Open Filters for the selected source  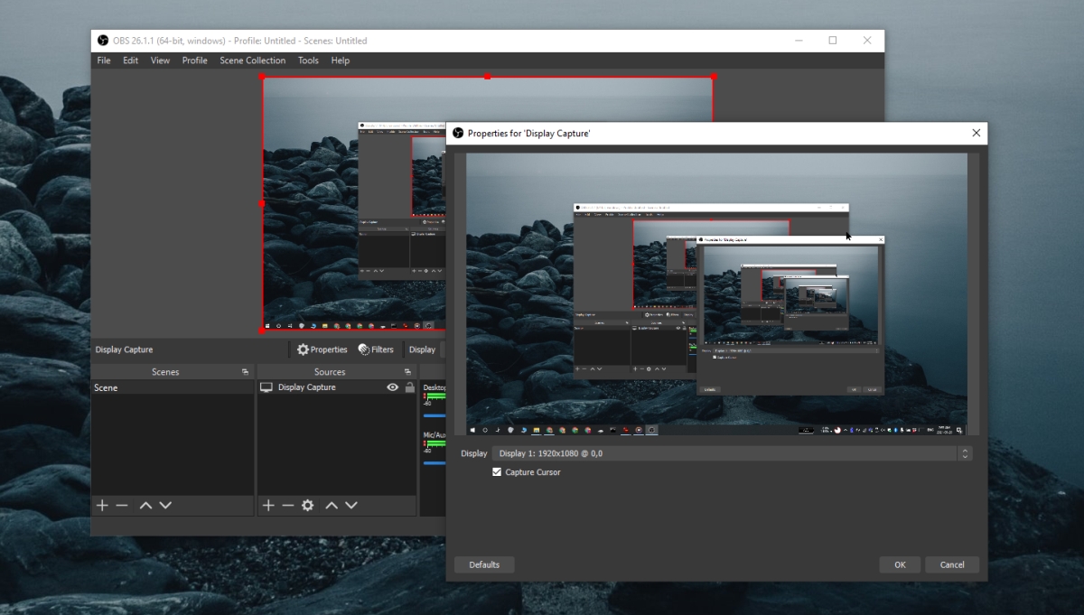[x=376, y=349]
